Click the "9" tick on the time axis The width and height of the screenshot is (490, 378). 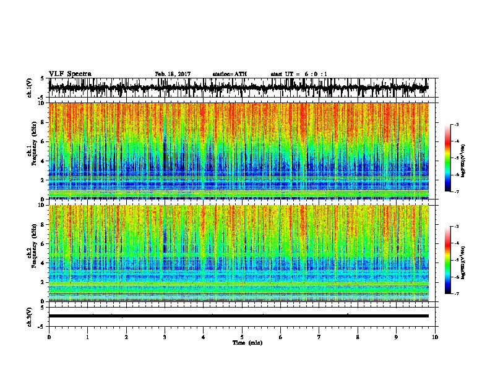396,337
